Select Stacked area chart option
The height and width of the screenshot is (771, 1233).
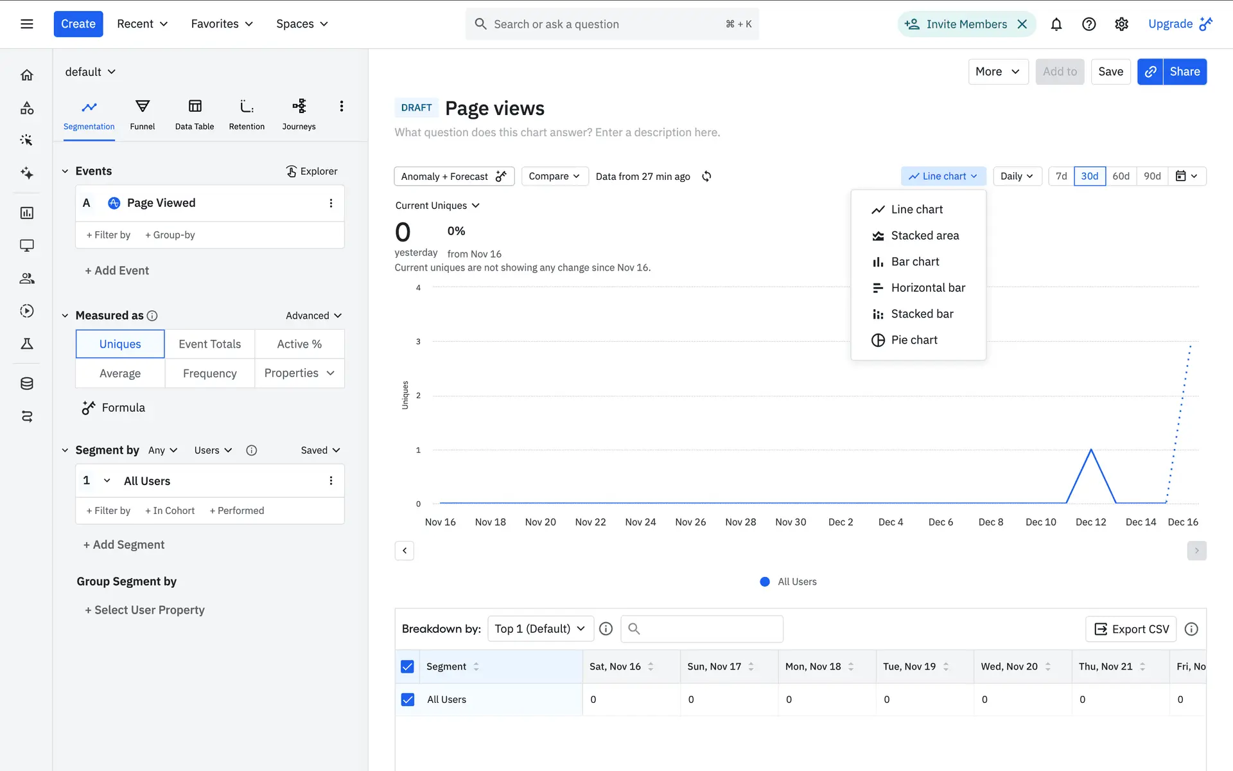[x=924, y=235]
